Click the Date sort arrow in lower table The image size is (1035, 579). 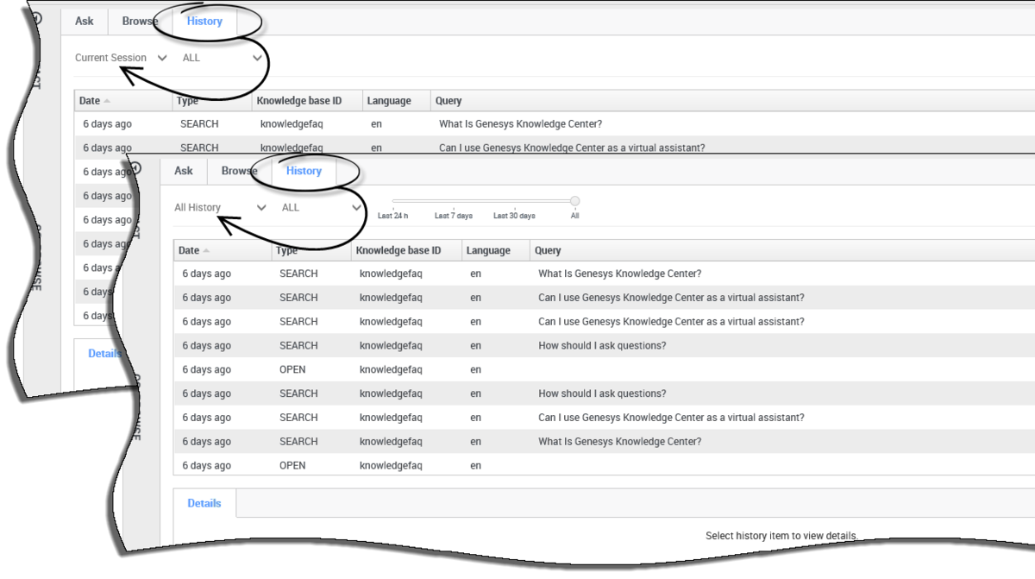(206, 251)
